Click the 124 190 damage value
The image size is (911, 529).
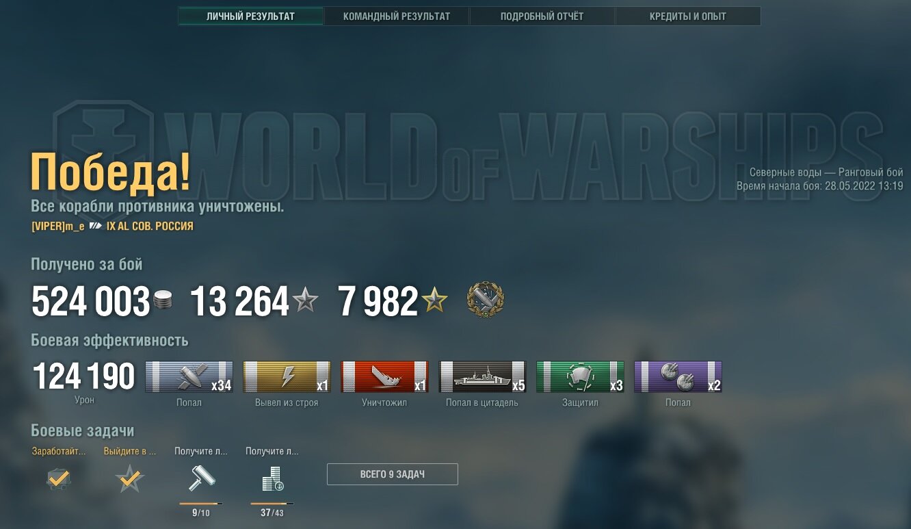point(84,377)
